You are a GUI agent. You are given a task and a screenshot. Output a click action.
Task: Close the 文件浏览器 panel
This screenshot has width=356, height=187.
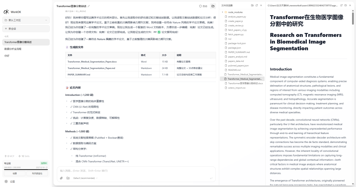click(x=261, y=6)
